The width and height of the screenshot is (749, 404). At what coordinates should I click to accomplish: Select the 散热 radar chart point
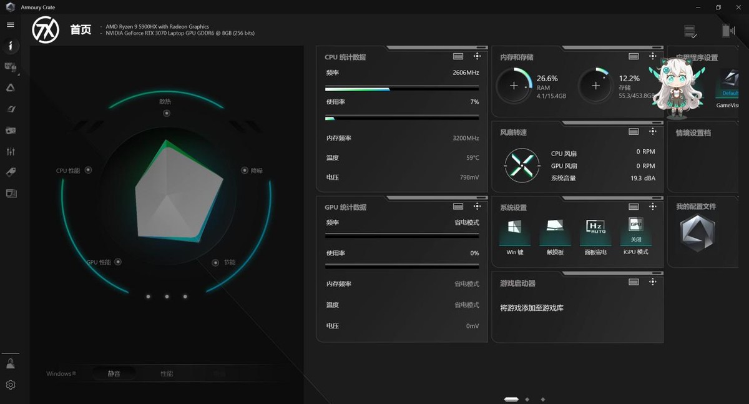(x=166, y=113)
